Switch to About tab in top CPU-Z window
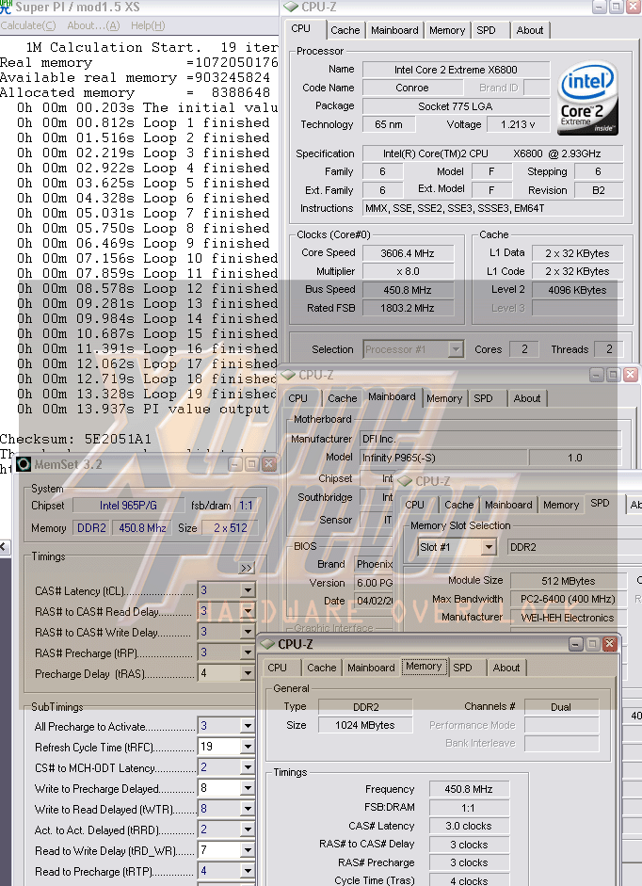642x886 pixels. click(530, 30)
